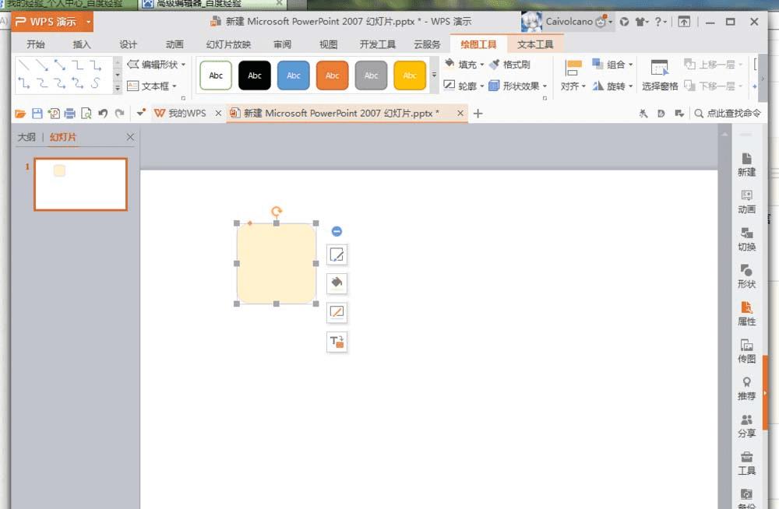Switch to the 大纲 outline pane tab
Viewport: 779px width, 509px height.
click(x=26, y=137)
